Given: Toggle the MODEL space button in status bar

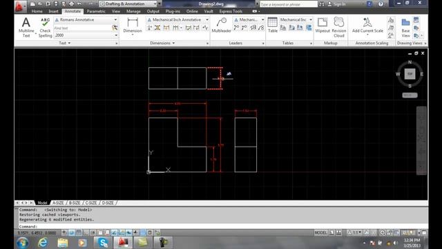Looking at the screenshot, I should [x=320, y=232].
